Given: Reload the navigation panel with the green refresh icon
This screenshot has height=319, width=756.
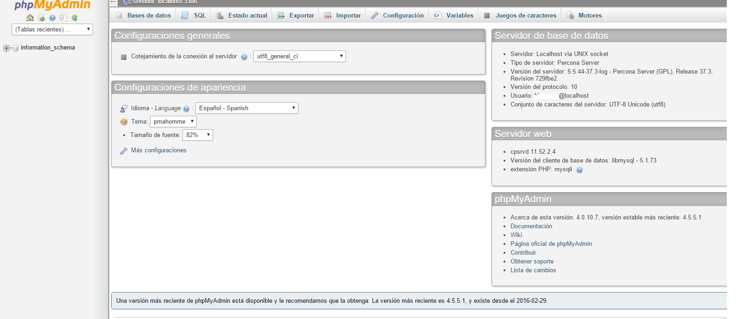Looking at the screenshot, I should point(75,18).
